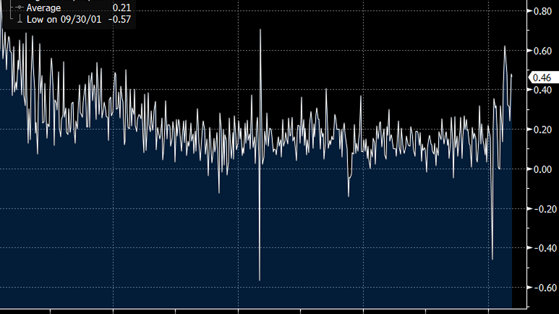Image resolution: width=559 pixels, height=314 pixels.
Task: Click the Average legend marker icon
Action: [x=19, y=8]
